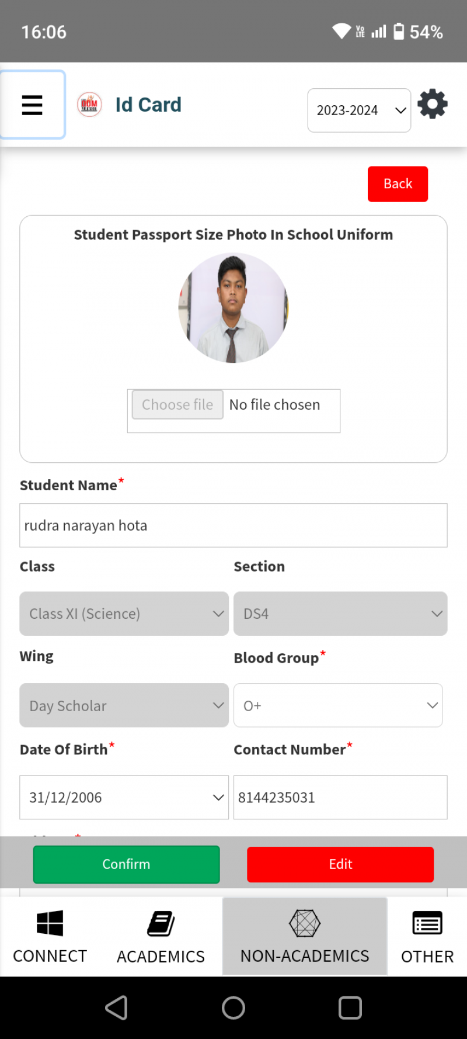Viewport: 467px width, 1039px height.
Task: Tap the school logo icon
Action: 89,105
